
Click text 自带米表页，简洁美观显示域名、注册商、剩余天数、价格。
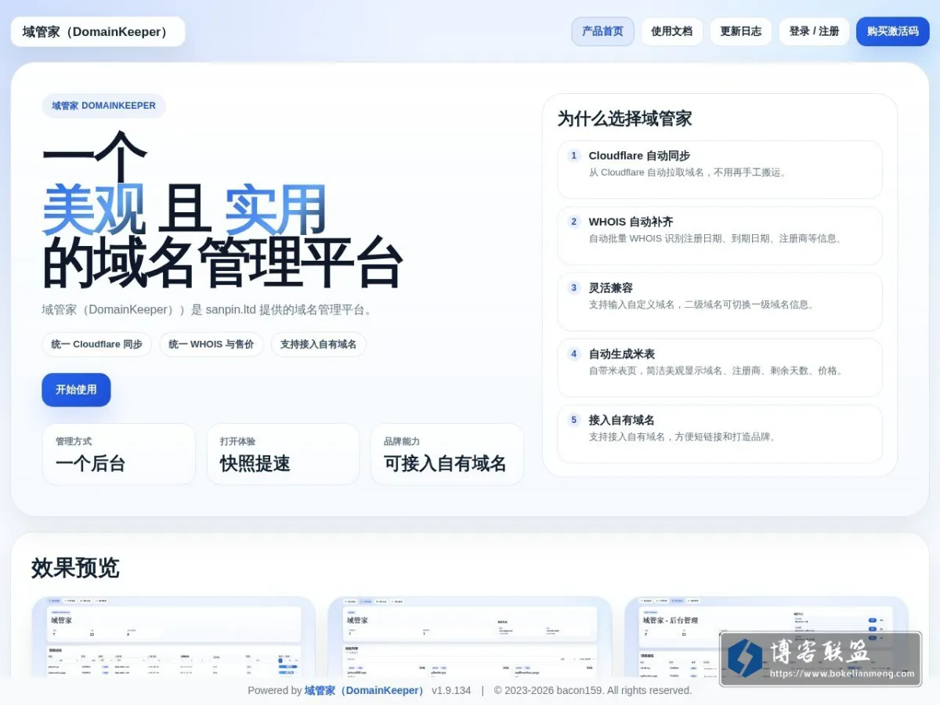tap(718, 371)
